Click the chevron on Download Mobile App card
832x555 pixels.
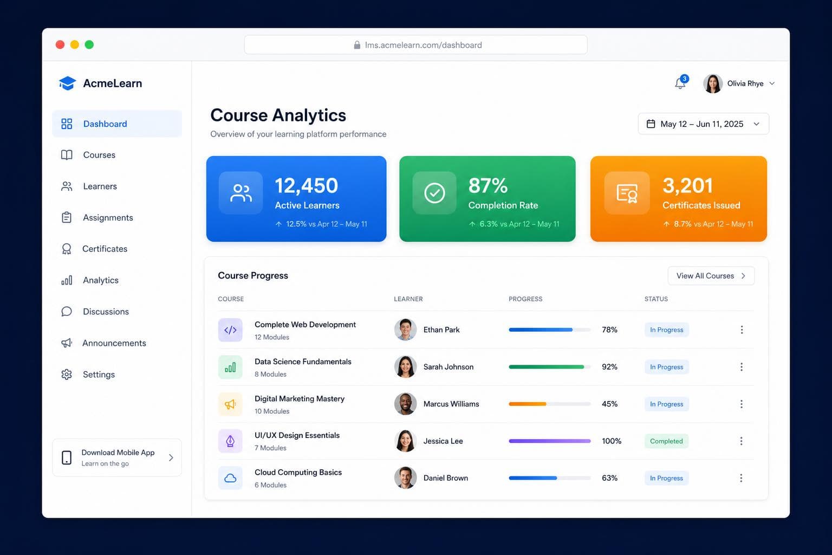point(171,457)
